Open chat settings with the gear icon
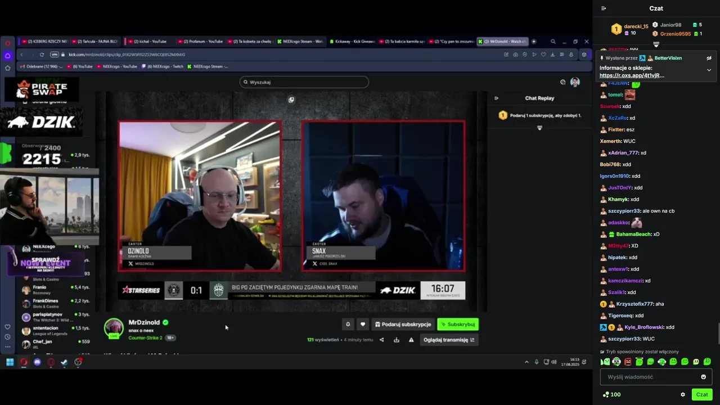 point(683,394)
